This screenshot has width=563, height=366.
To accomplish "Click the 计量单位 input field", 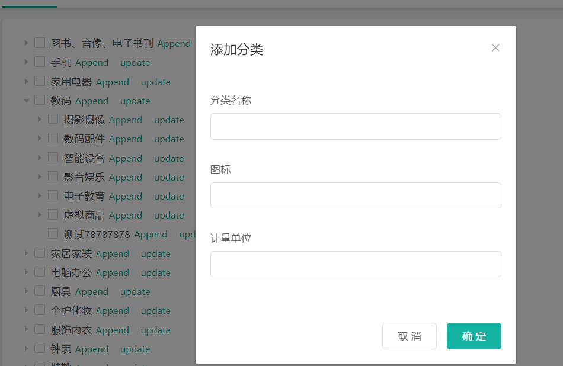I will click(x=356, y=264).
